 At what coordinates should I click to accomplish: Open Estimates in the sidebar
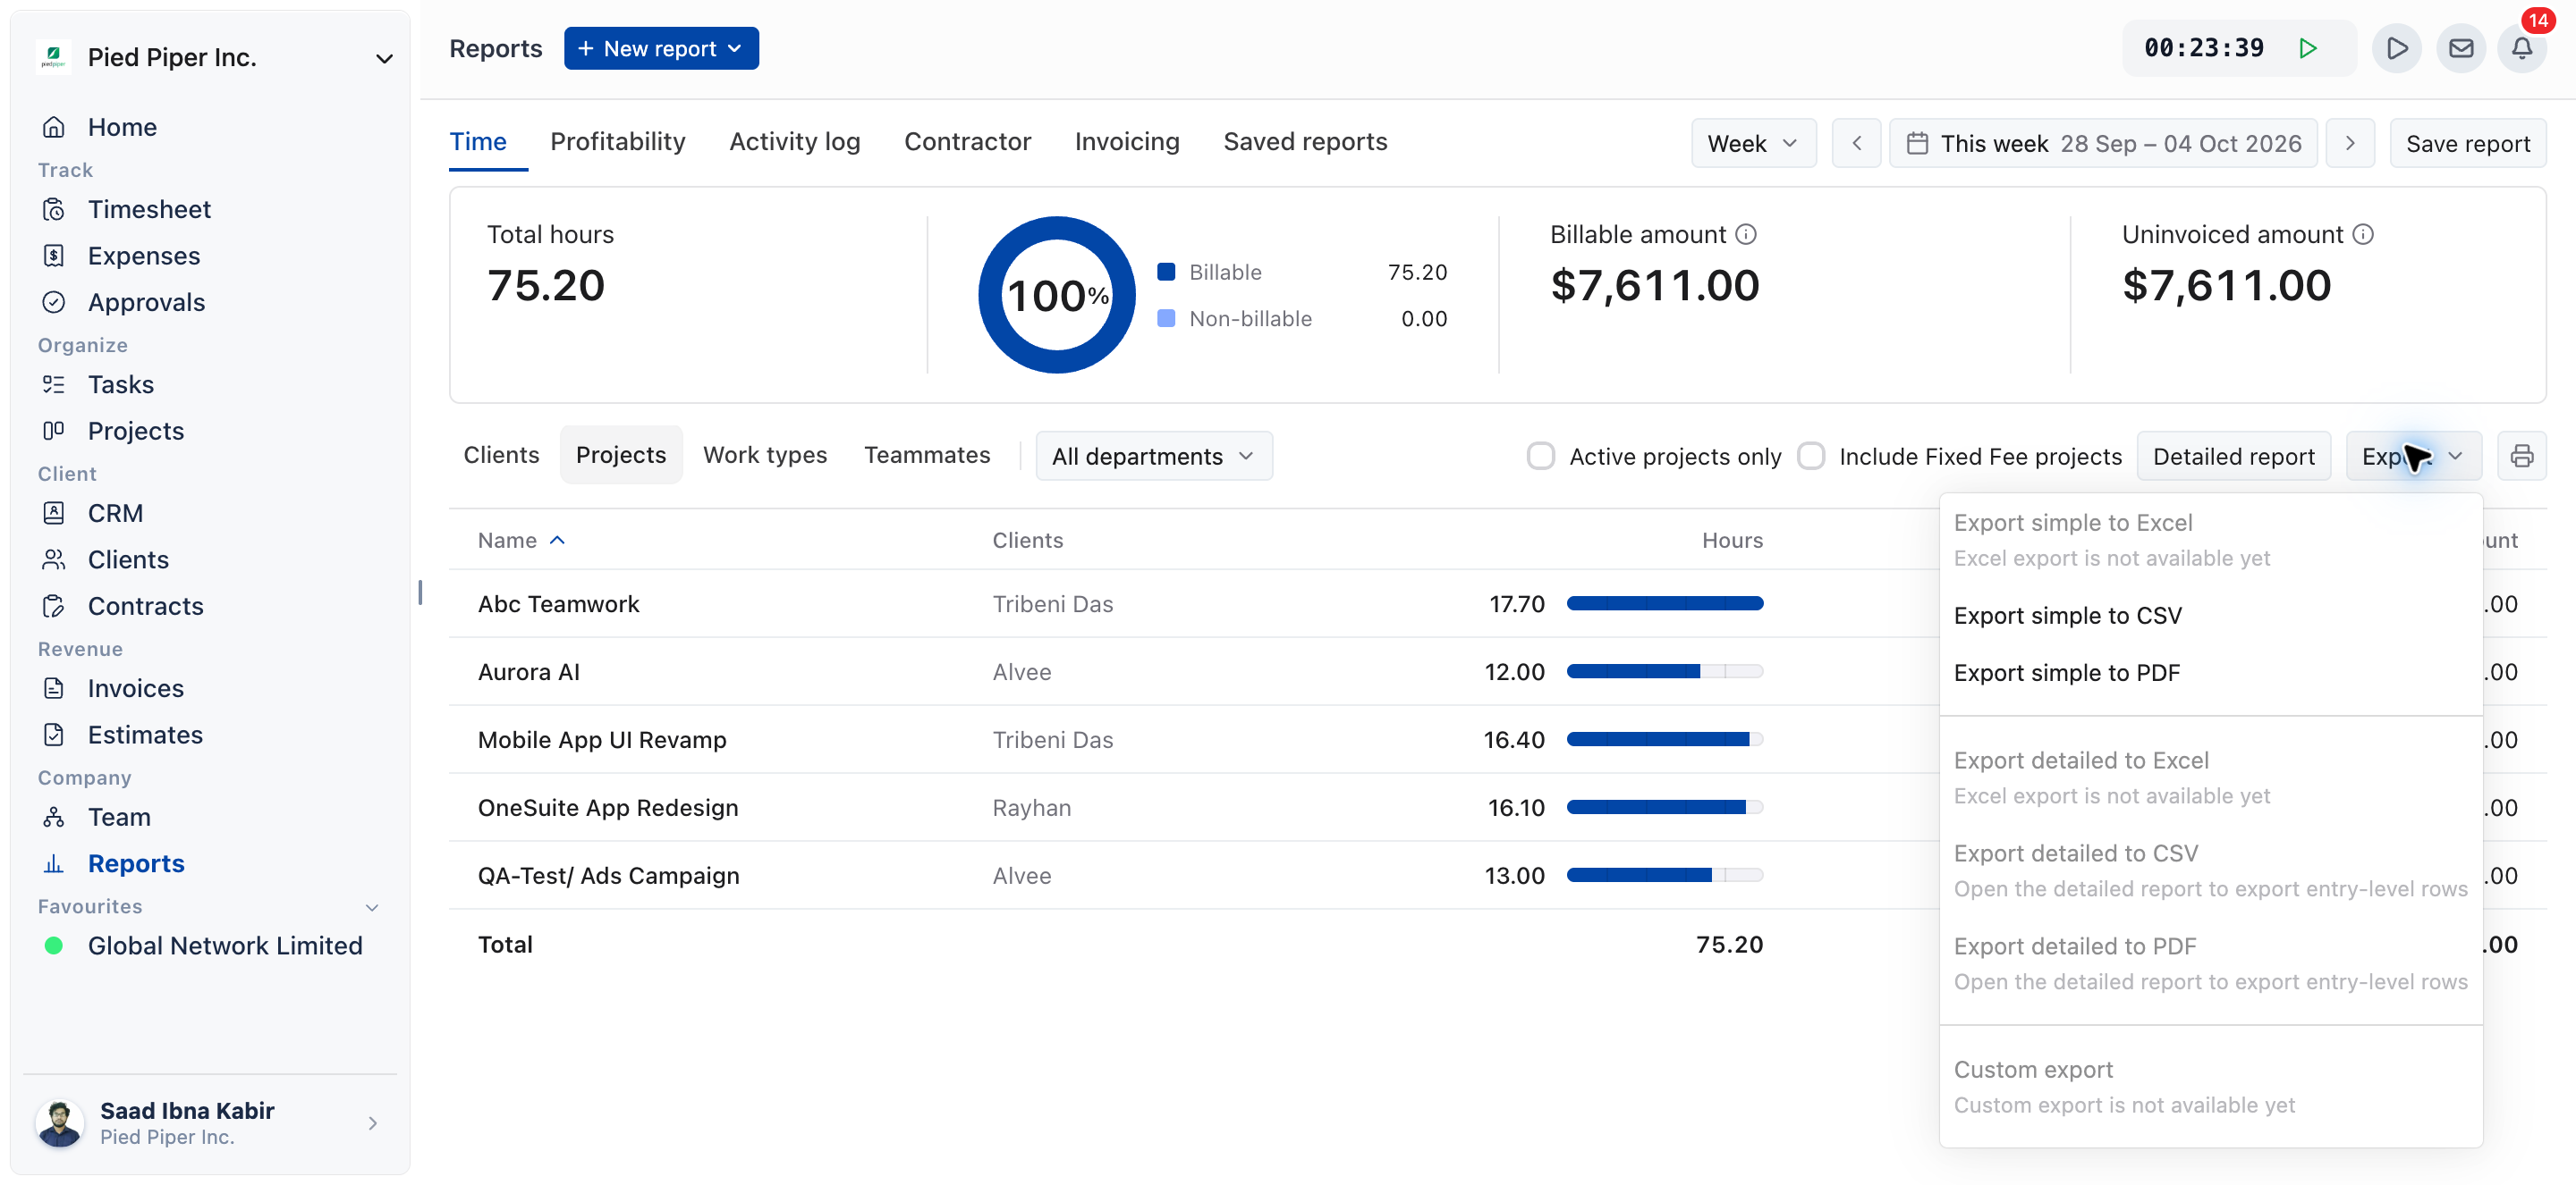[x=145, y=735]
